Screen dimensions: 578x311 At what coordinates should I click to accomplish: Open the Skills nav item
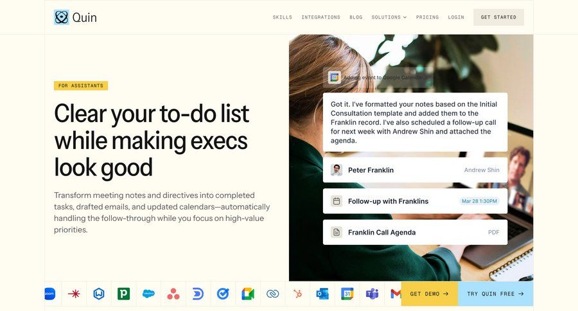(x=283, y=17)
